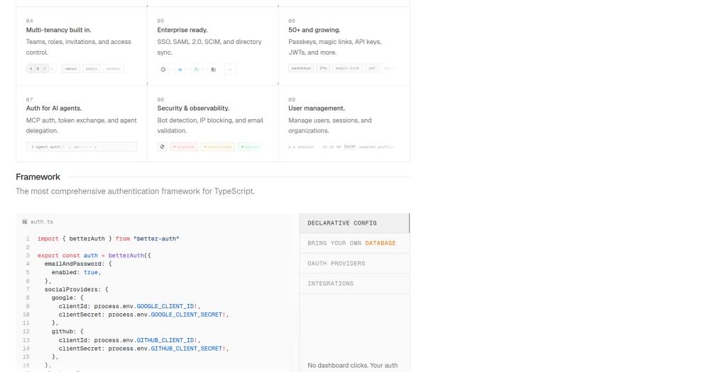Image resolution: width=710 pixels, height=372 pixels.
Task: Click the admin role tag
Action: (x=92, y=69)
